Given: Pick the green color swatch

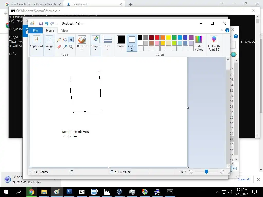Looking at the screenshot, I should click(174, 37).
